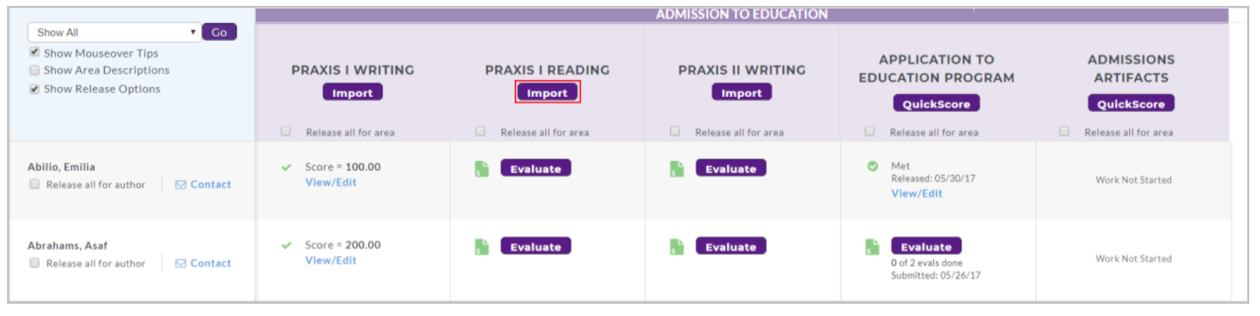This screenshot has width=1260, height=316.
Task: Toggle Show Mouseover Tips checkbox
Action: 34,52
